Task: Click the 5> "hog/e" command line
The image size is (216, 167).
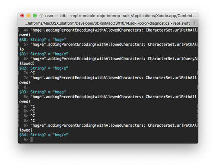Action: [108, 47]
